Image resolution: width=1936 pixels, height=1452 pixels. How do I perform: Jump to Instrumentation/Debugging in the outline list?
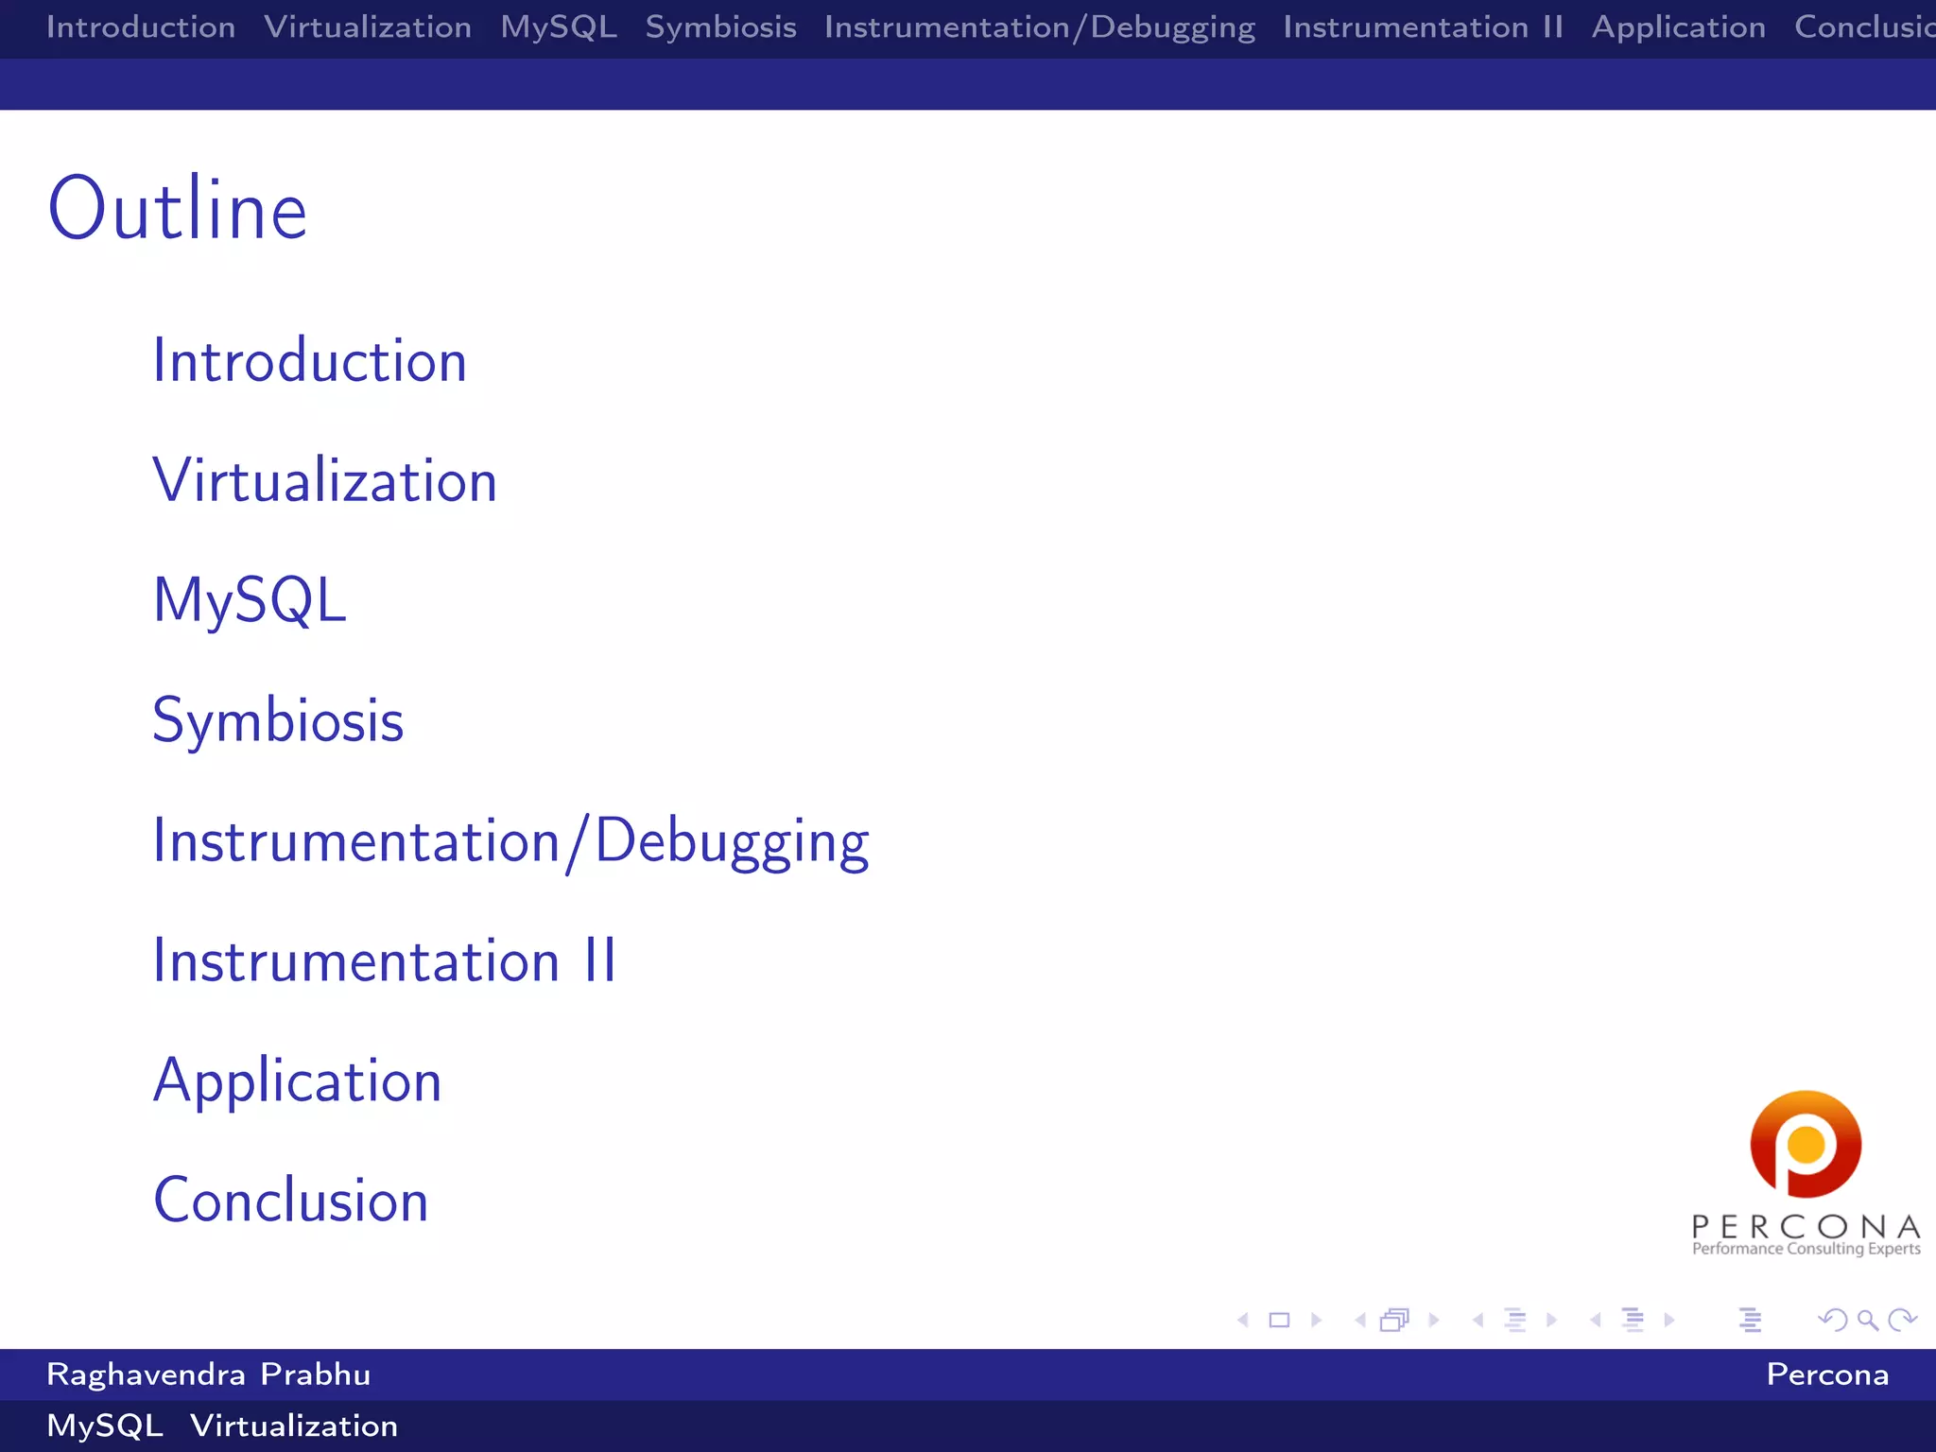(x=511, y=843)
